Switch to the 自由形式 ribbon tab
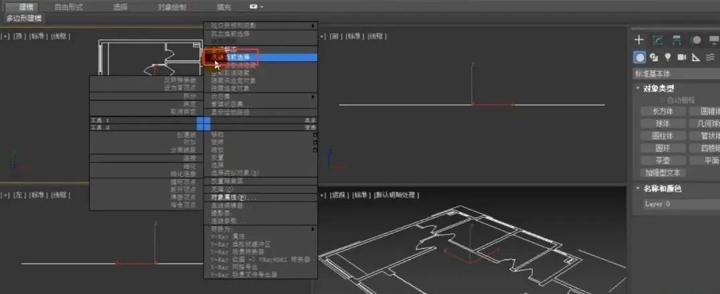The width and height of the screenshot is (720, 294). (x=69, y=7)
